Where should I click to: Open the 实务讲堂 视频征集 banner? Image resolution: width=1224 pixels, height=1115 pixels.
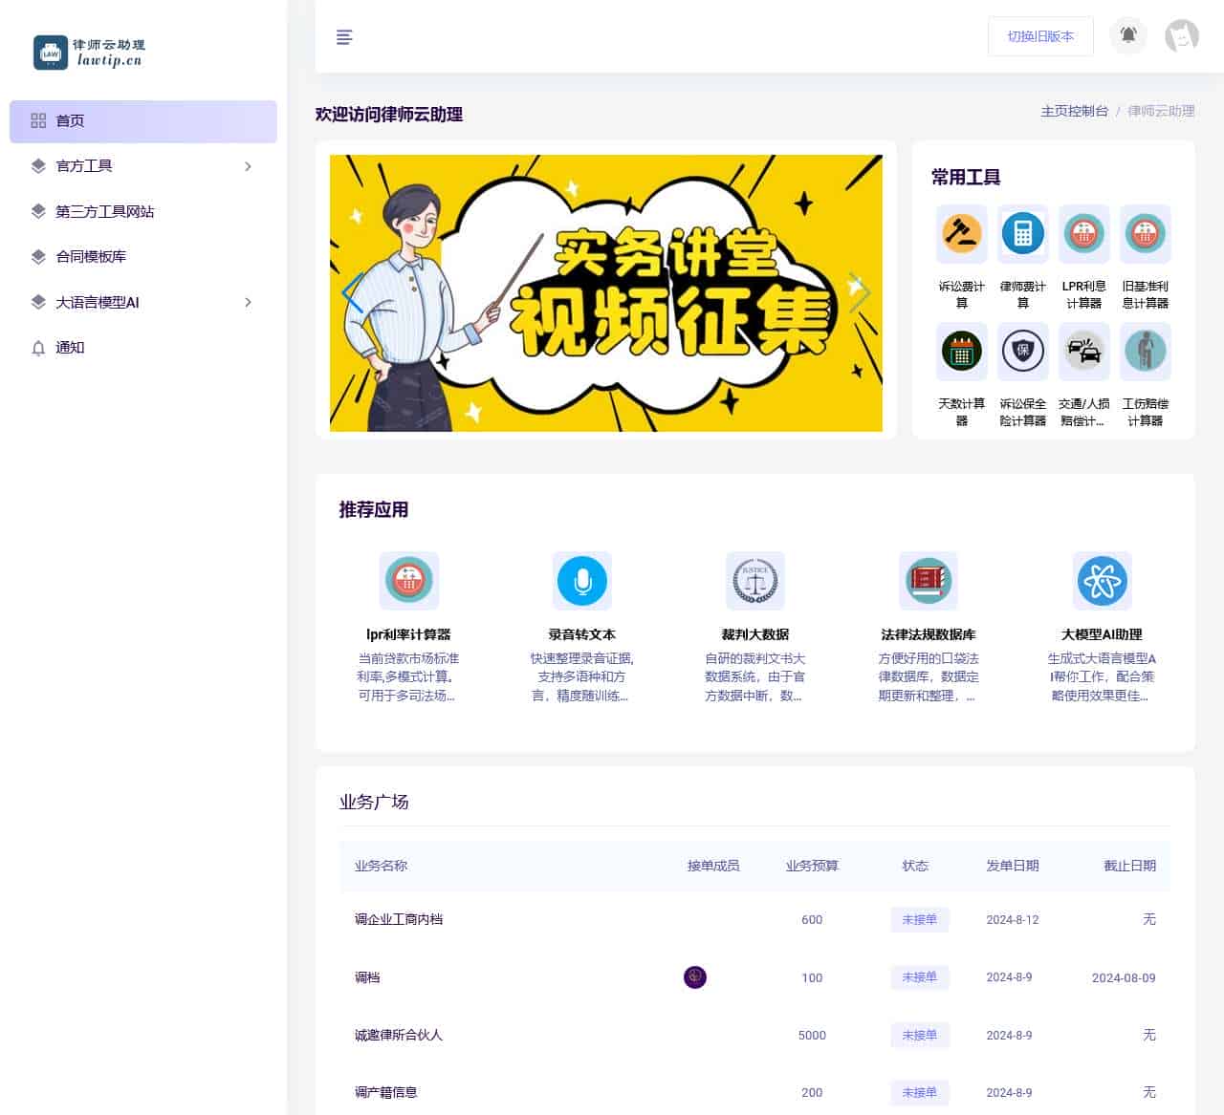coord(606,293)
